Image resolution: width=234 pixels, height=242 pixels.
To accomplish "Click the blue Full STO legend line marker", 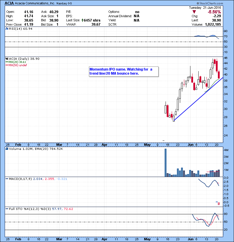I will pos(7,209).
